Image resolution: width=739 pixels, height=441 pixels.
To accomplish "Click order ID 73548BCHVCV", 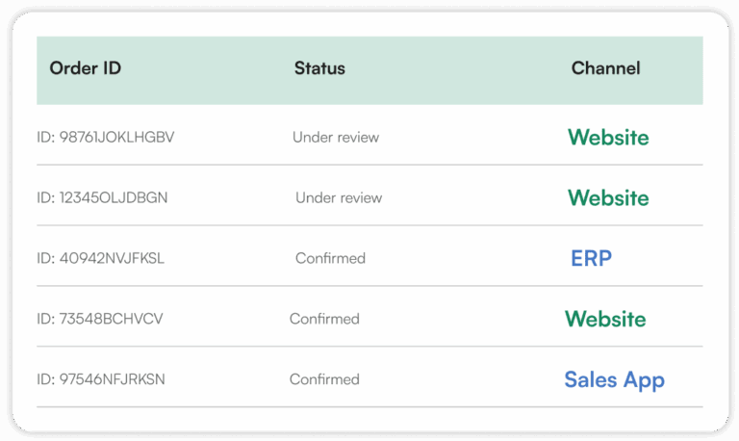I will pos(102,319).
